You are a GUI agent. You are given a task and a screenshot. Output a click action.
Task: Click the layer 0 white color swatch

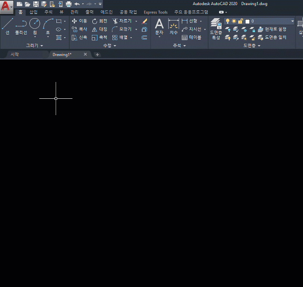(x=248, y=21)
